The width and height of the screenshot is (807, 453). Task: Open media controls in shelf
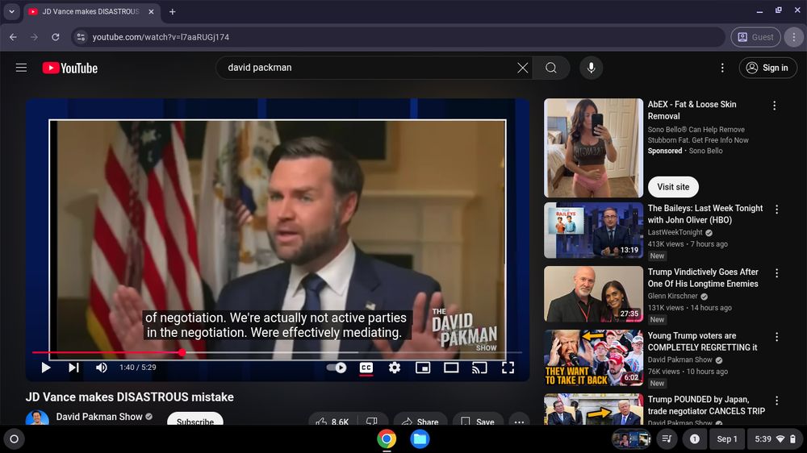pyautogui.click(x=667, y=439)
